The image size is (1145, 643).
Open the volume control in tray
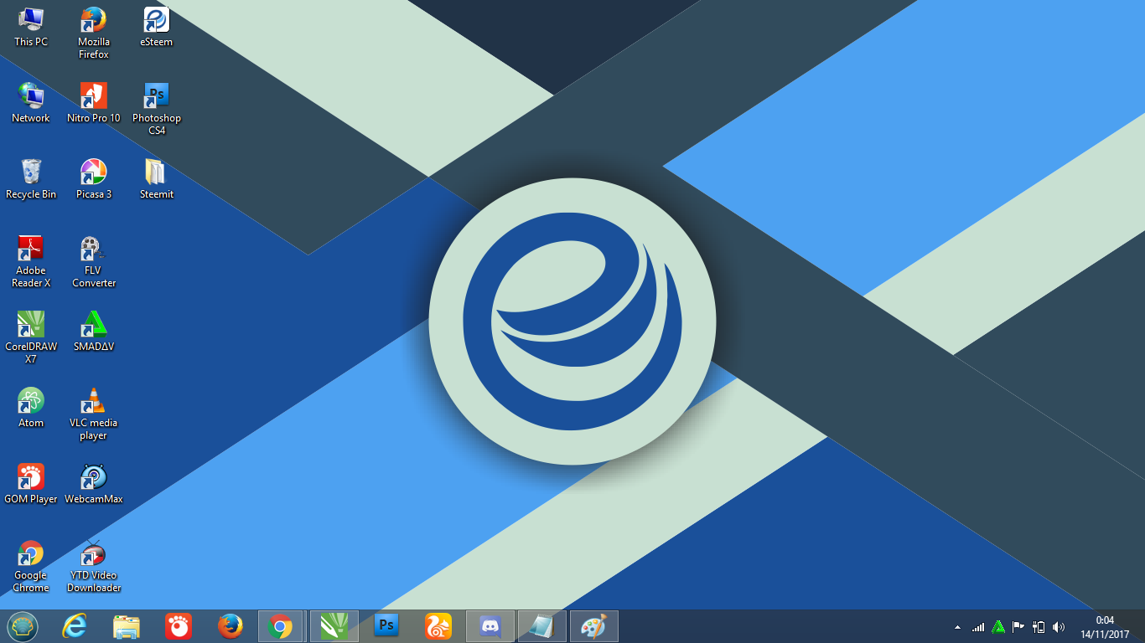click(x=1059, y=627)
